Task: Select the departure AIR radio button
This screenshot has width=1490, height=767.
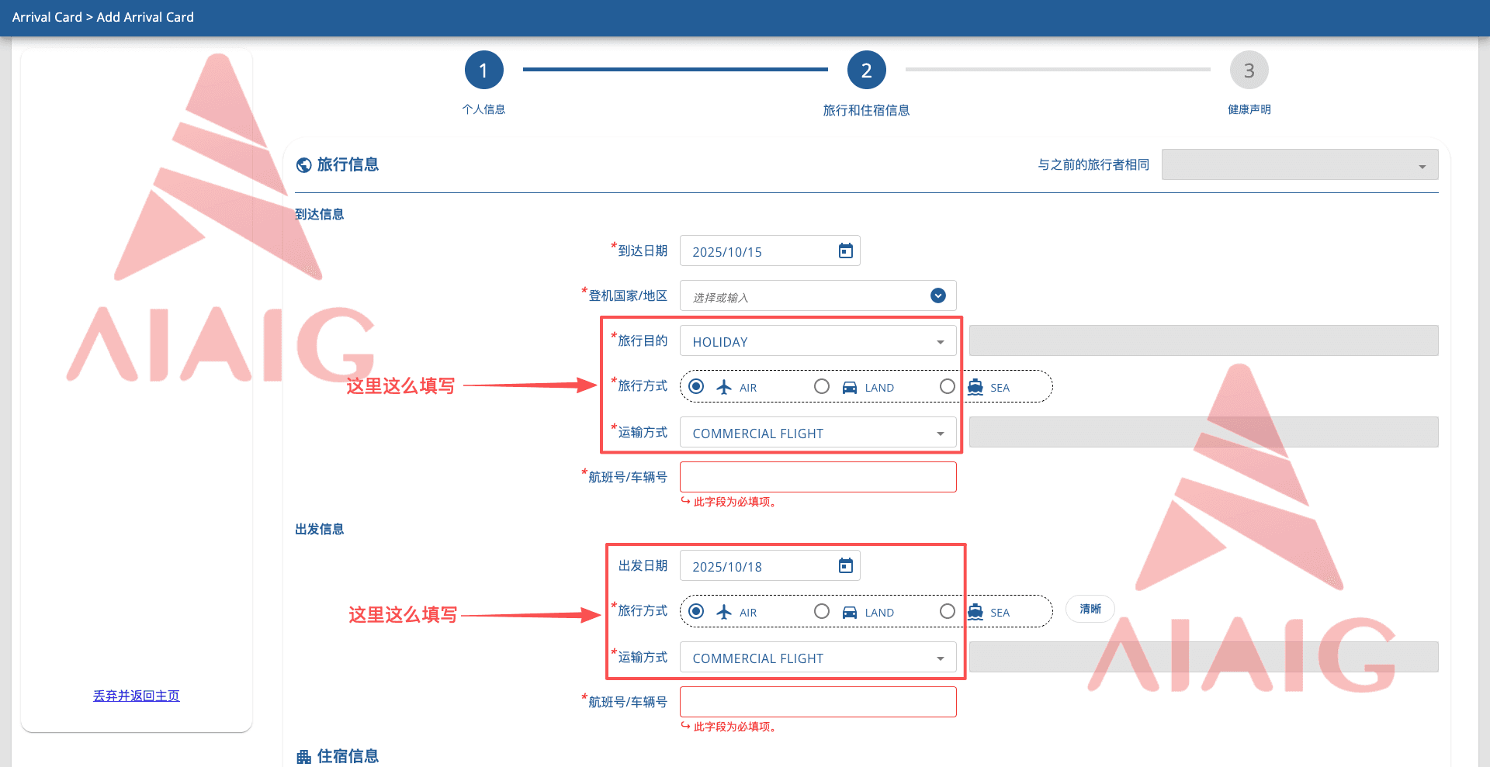Action: pyautogui.click(x=696, y=611)
